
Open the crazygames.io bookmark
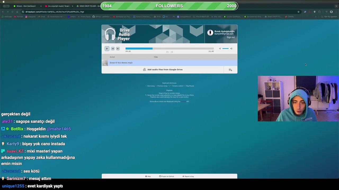coord(184,17)
